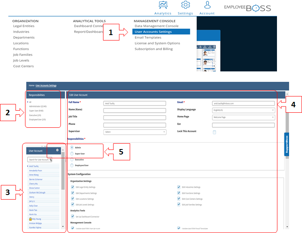Select user Annabella Poon
Screen dimensions: 302x233
tap(35, 170)
